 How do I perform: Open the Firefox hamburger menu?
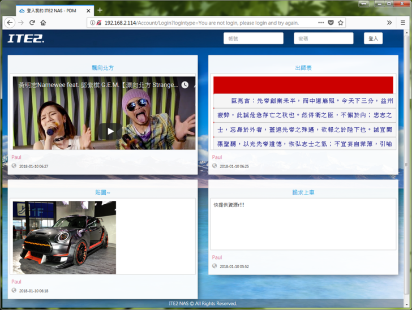click(x=402, y=23)
